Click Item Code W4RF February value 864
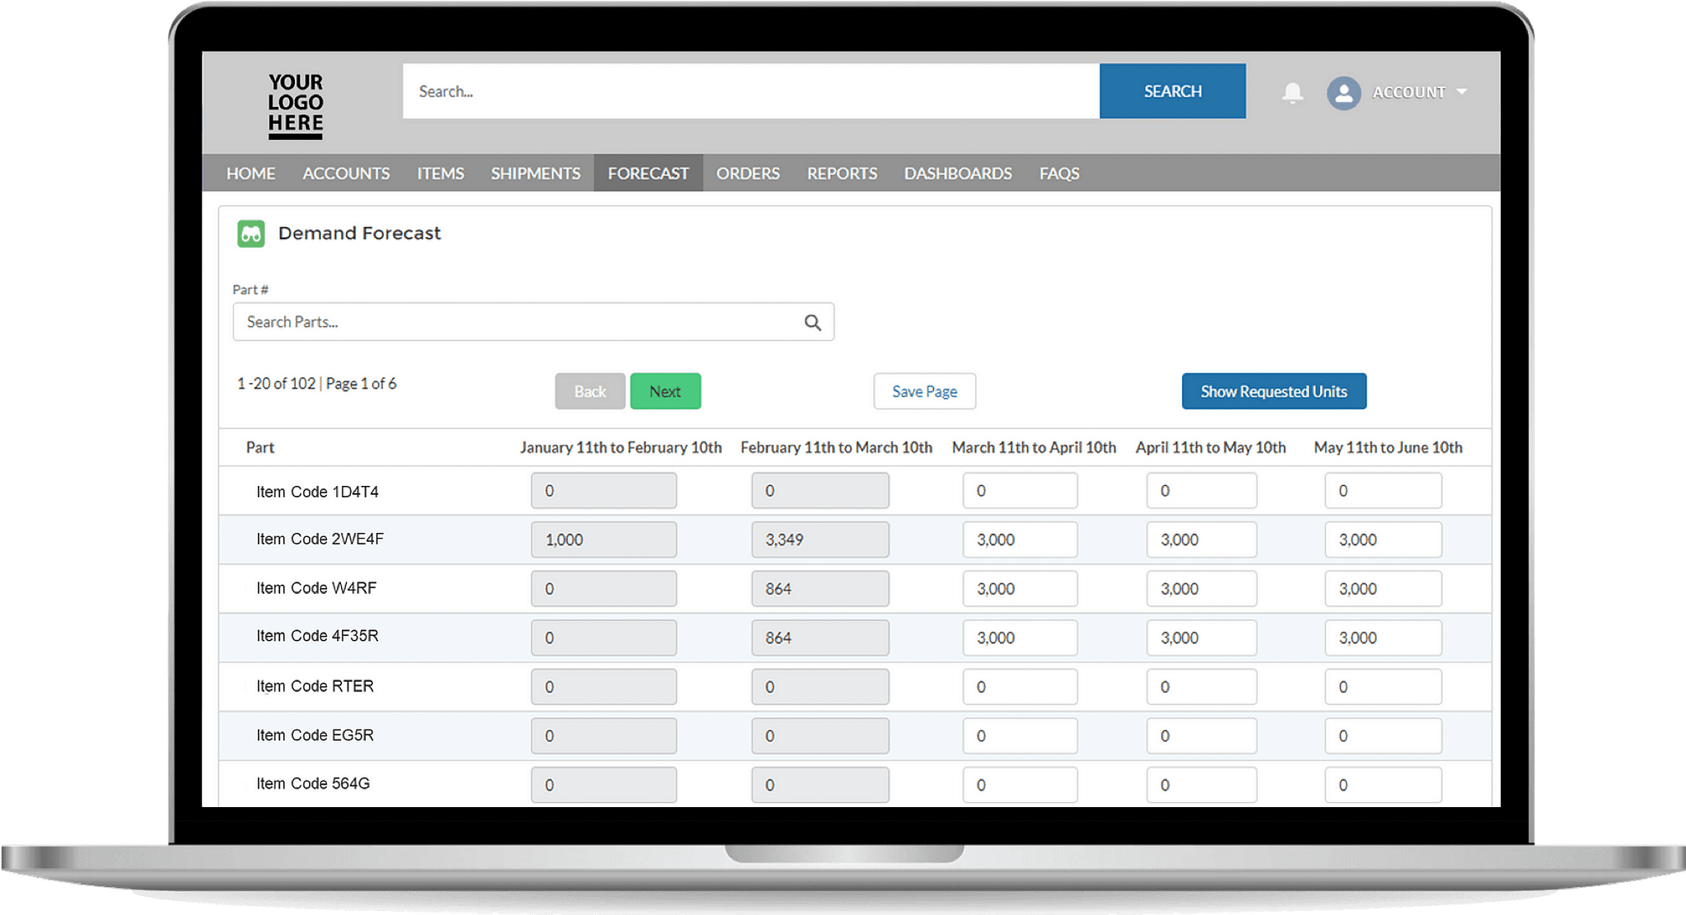 (820, 589)
